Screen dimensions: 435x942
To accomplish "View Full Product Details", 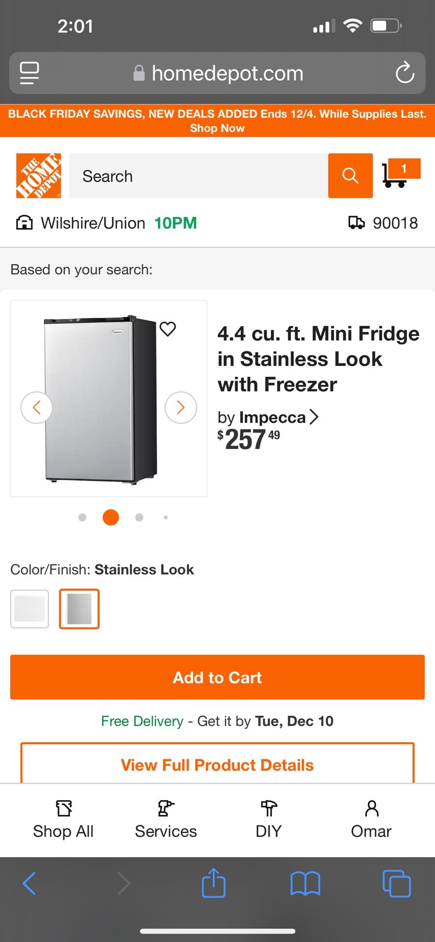I will (x=217, y=765).
